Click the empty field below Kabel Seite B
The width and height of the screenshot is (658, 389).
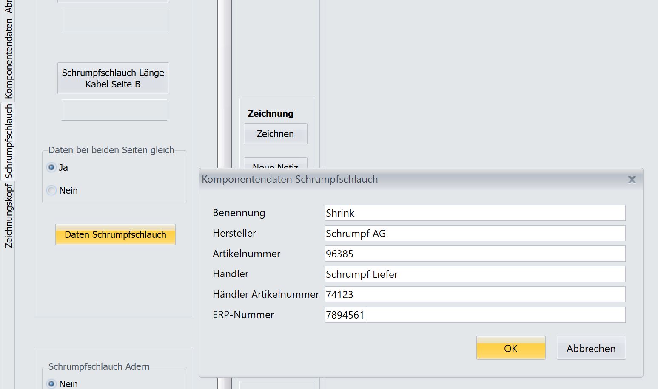(114, 110)
